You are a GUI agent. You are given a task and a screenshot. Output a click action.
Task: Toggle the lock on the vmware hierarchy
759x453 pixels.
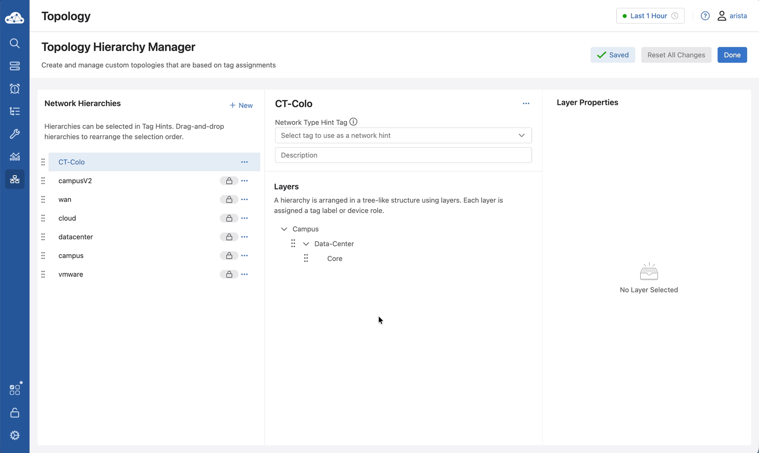tap(229, 274)
